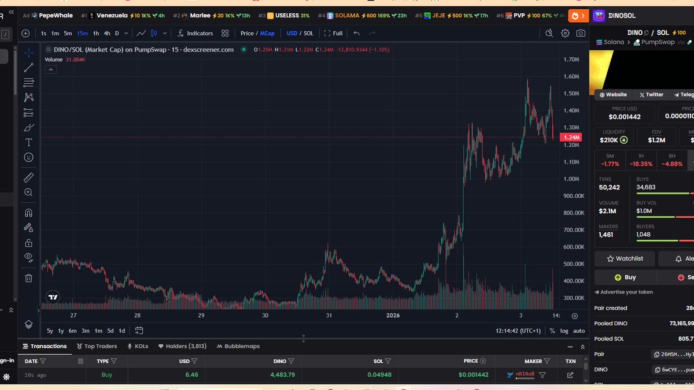Viewport: 694px width, 390px height.
Task: Click the green Buy button
Action: coord(625,277)
